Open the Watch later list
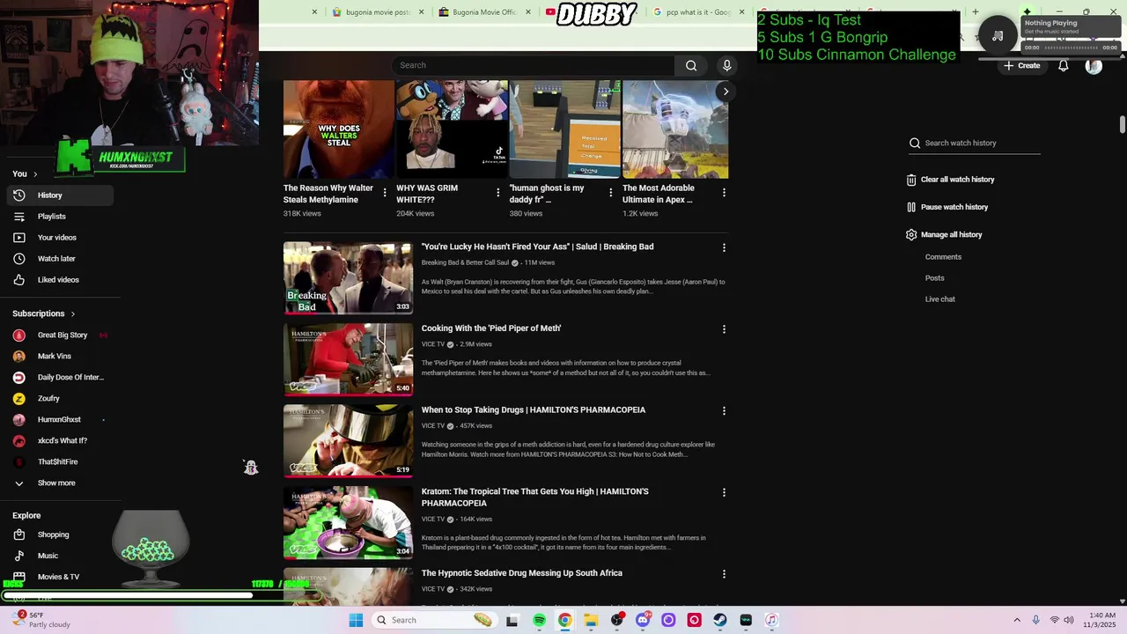The width and height of the screenshot is (1127, 634). click(x=56, y=258)
